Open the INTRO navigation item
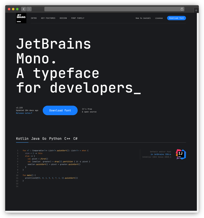This screenshot has height=218, width=204. [x=34, y=18]
